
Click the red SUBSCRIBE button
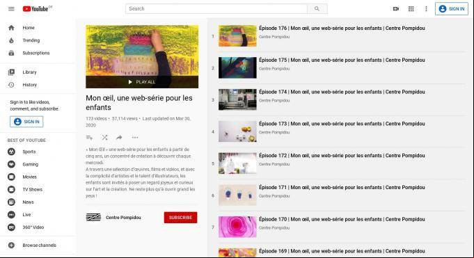click(x=180, y=218)
